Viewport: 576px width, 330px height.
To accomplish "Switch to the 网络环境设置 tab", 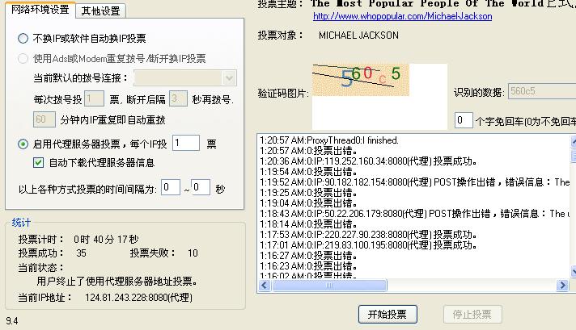I will pos(40,10).
